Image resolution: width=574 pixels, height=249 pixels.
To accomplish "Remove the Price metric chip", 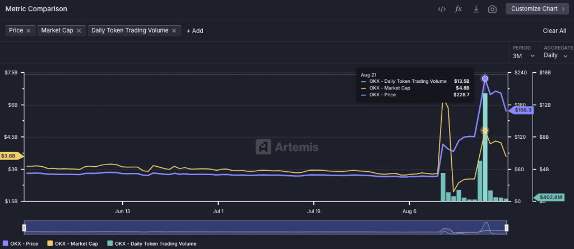I will pyautogui.click(x=29, y=31).
